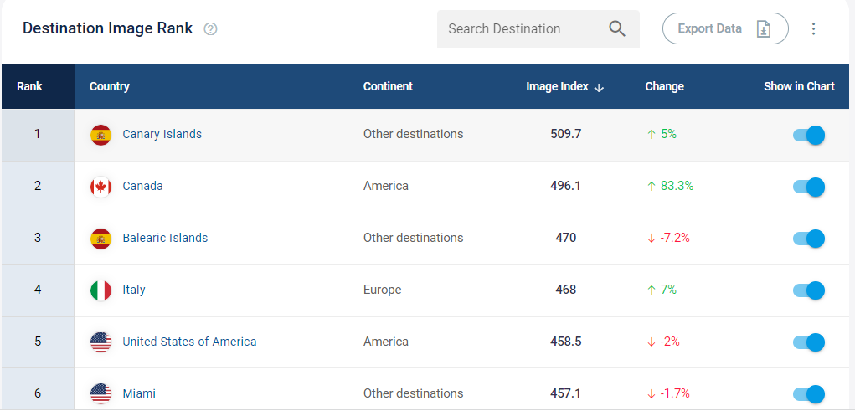Image resolution: width=855 pixels, height=416 pixels.
Task: Toggle United States of America chart switch
Action: (809, 342)
